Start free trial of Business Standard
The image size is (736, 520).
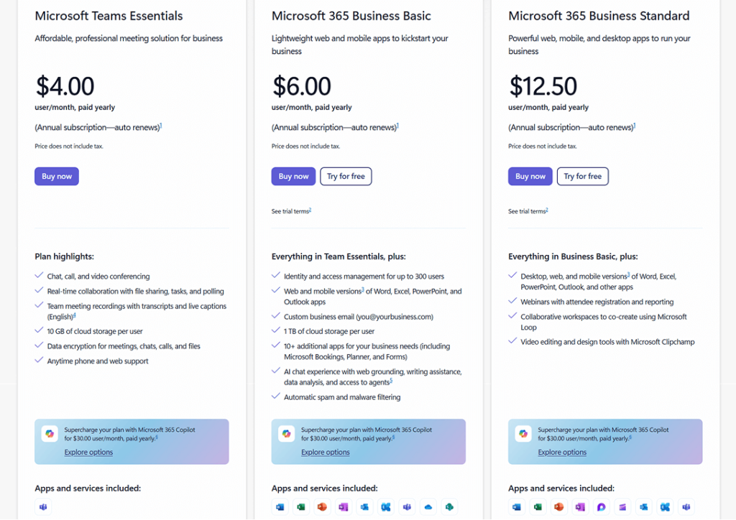(x=583, y=176)
